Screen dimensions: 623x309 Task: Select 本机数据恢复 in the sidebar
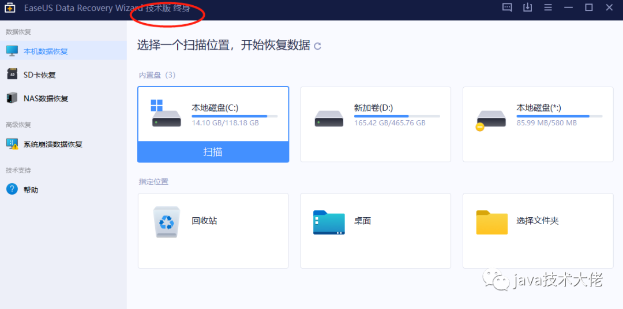tap(63, 51)
